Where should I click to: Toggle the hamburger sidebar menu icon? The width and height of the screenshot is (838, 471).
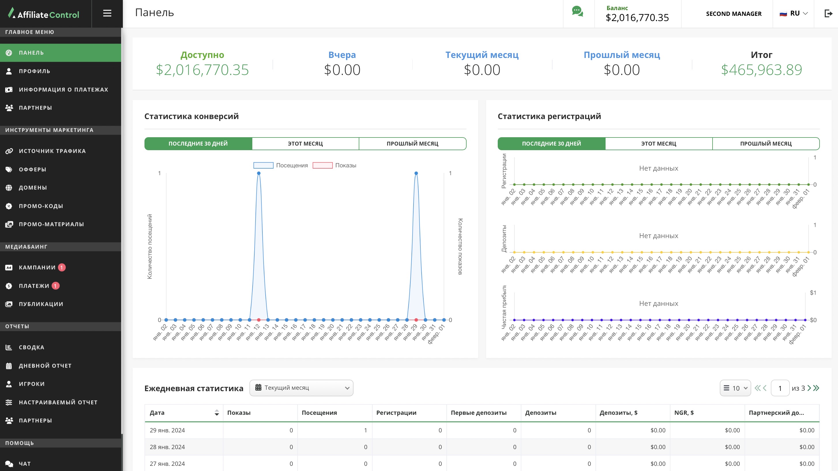(107, 13)
